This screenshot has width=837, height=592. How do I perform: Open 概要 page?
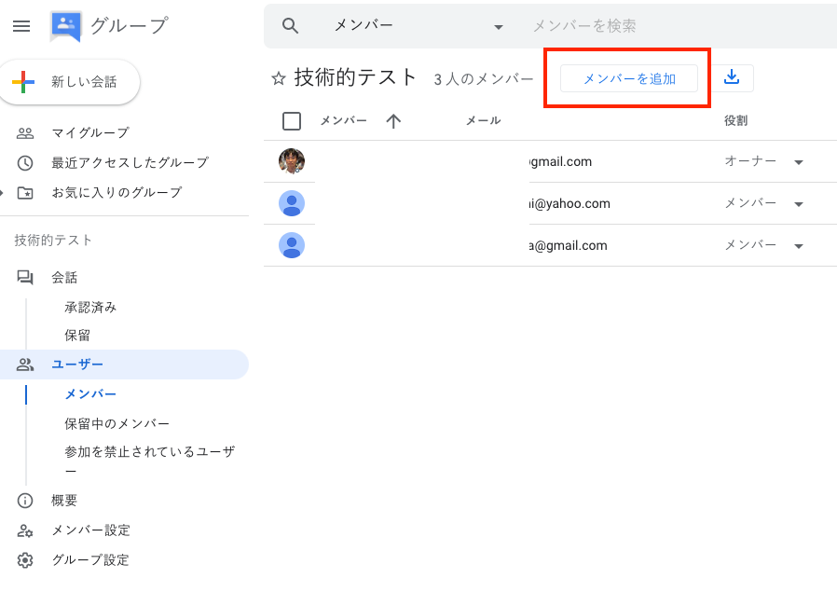point(64,501)
